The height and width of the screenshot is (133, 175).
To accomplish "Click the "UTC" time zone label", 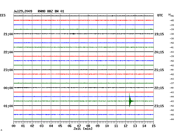I will click(x=160, y=15).
